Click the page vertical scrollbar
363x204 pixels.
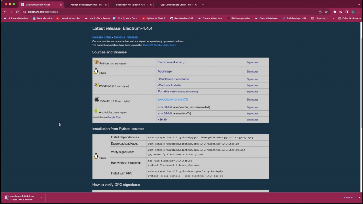click(x=361, y=83)
